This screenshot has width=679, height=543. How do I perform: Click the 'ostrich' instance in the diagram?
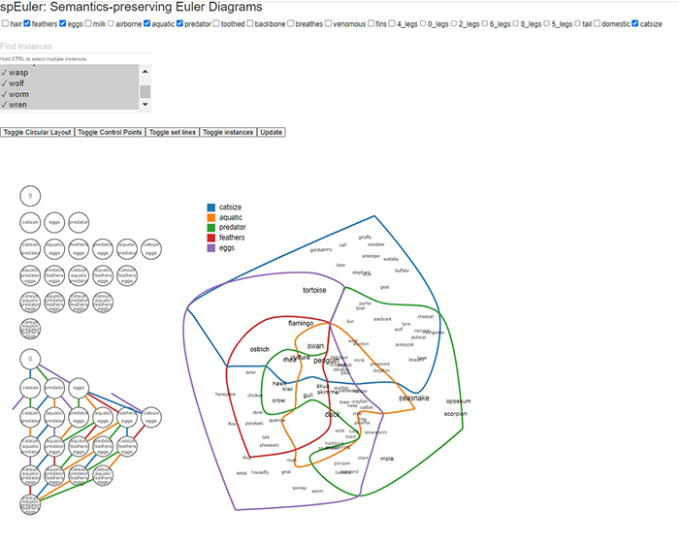tap(259, 349)
